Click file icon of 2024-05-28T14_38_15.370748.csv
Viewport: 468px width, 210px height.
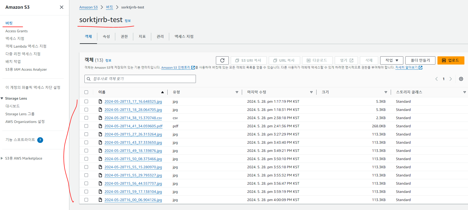click(101, 118)
